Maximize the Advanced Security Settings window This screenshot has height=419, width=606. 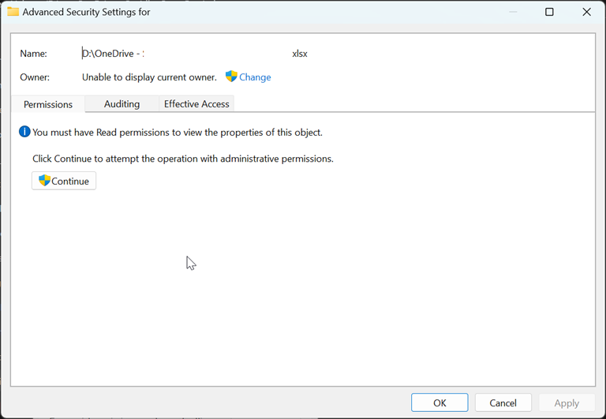(x=549, y=12)
